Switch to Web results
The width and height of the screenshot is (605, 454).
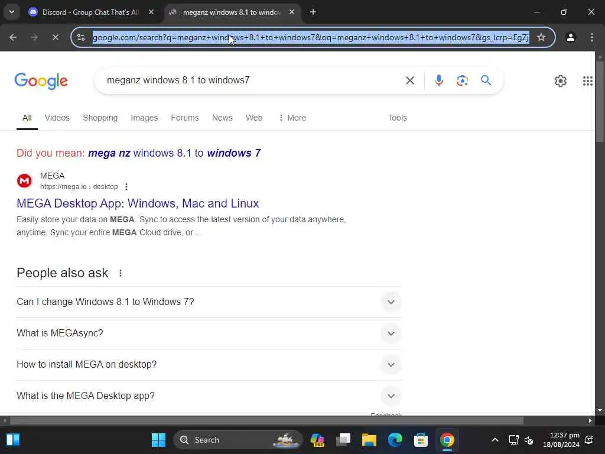pos(254,118)
